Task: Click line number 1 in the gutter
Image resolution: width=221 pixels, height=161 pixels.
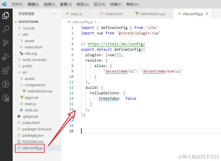Action: (72, 28)
